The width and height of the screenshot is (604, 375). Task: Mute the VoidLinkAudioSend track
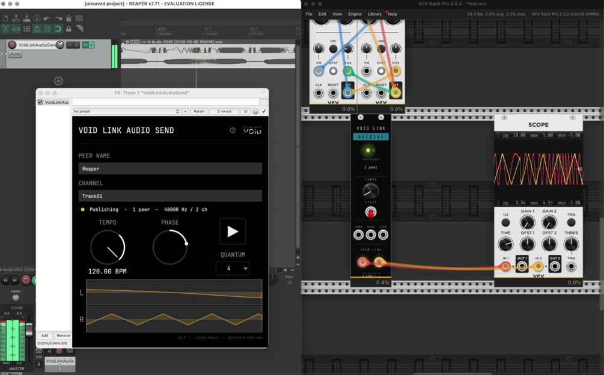[70, 45]
